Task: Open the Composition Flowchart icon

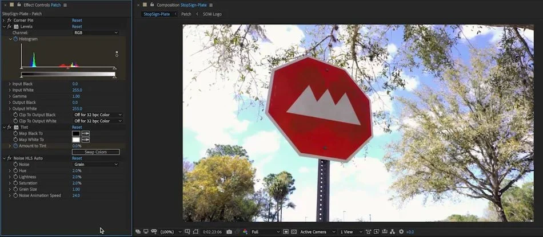Action: 393,232
